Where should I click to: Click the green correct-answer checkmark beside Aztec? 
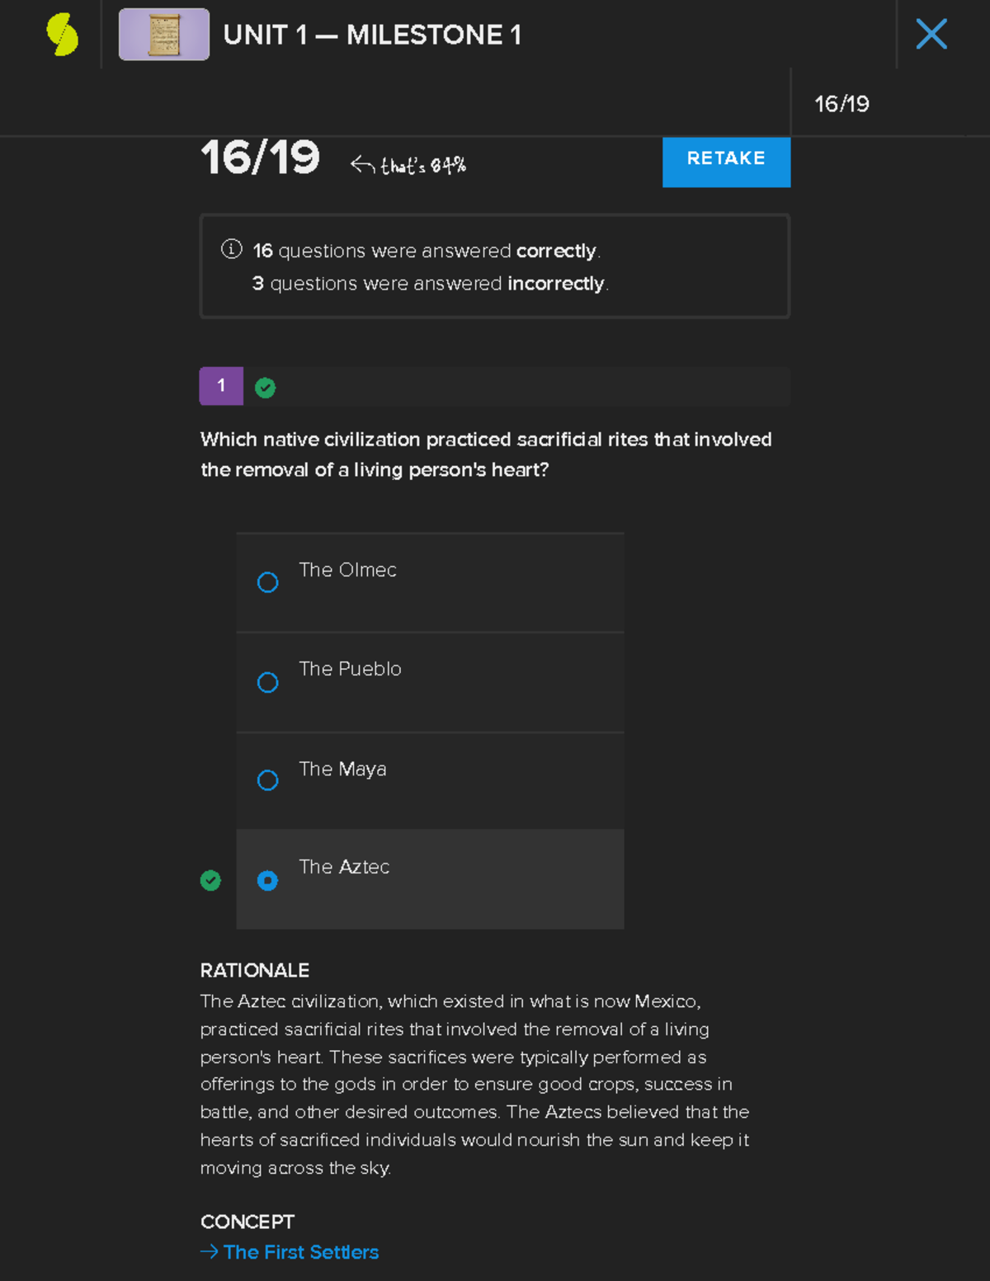[210, 881]
